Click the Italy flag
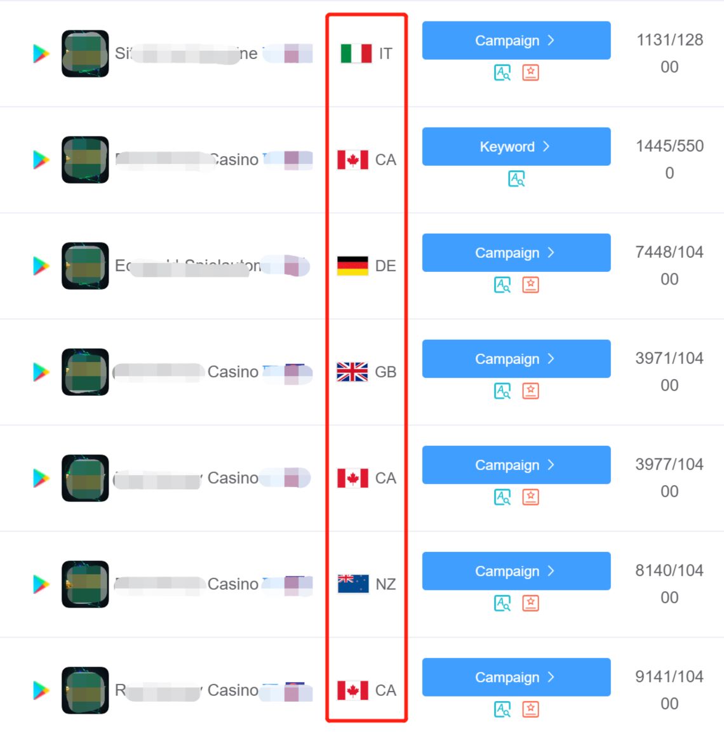724x736 pixels. [356, 54]
